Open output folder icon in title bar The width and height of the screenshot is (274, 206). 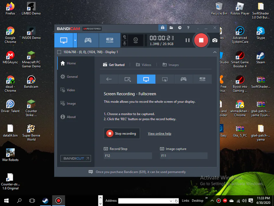[171, 28]
